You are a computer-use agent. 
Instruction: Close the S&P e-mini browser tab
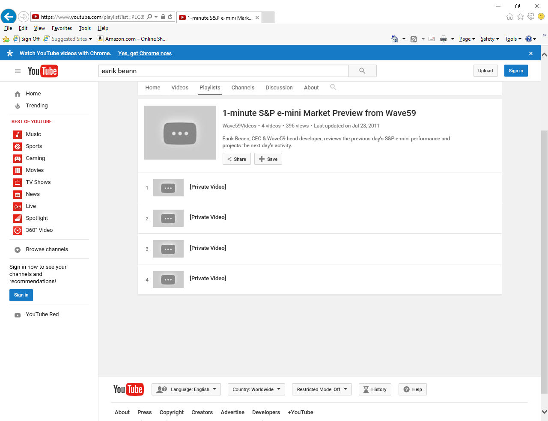(x=257, y=18)
